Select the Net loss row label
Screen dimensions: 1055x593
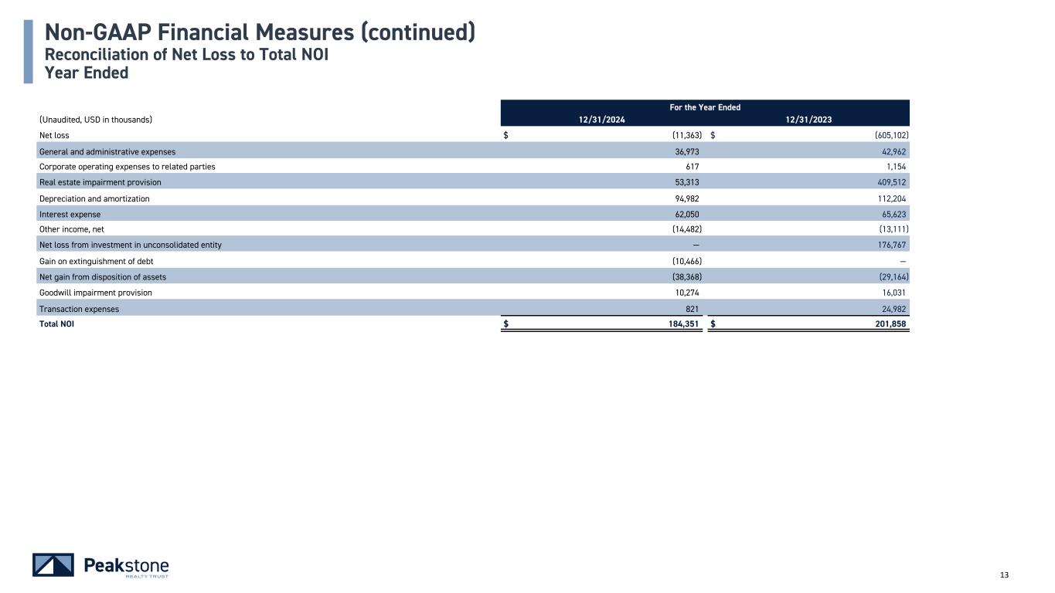click(54, 136)
